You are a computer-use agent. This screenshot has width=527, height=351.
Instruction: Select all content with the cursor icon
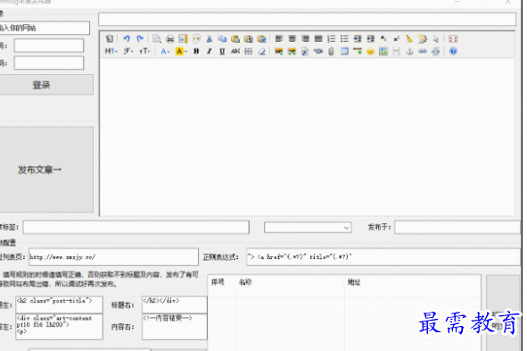(436, 38)
